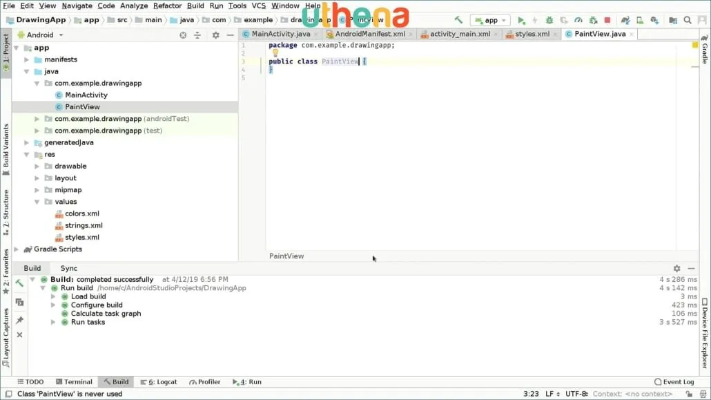Image resolution: width=711 pixels, height=400 pixels.
Task: Open the Profile app icon
Action: [578, 20]
